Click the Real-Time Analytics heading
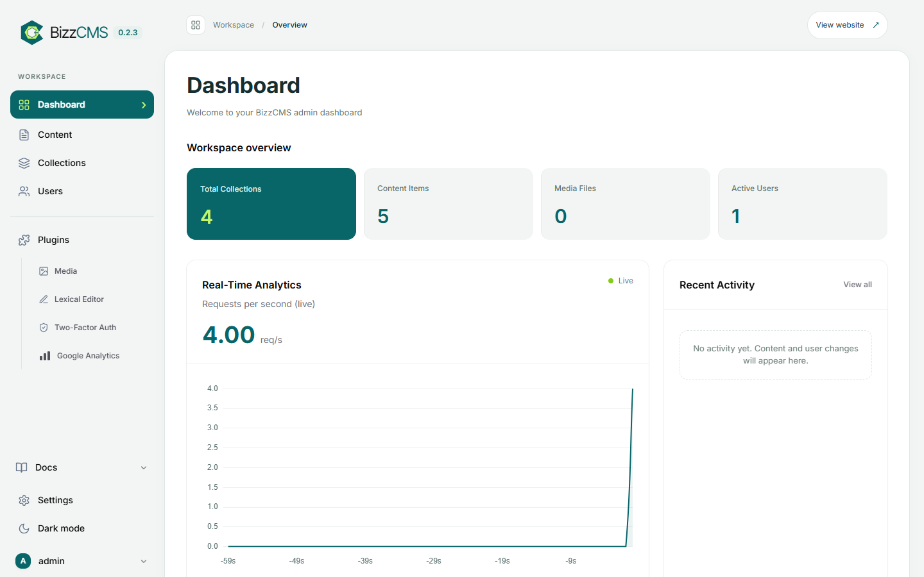 coord(252,285)
